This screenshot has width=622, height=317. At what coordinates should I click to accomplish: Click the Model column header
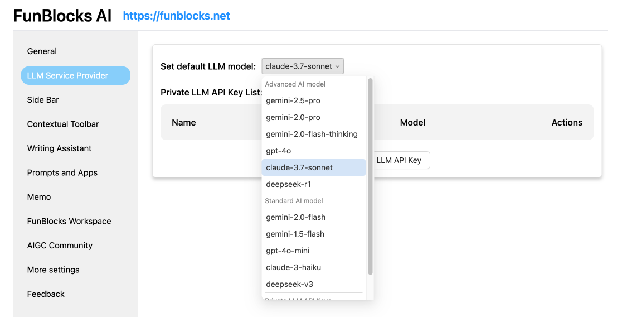click(x=412, y=122)
